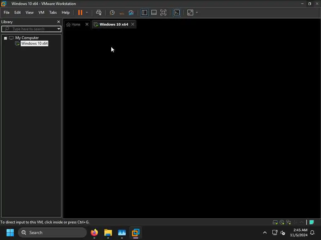The image size is (321, 240).
Task: Revert VM to the previous snapshot
Action: [122, 12]
